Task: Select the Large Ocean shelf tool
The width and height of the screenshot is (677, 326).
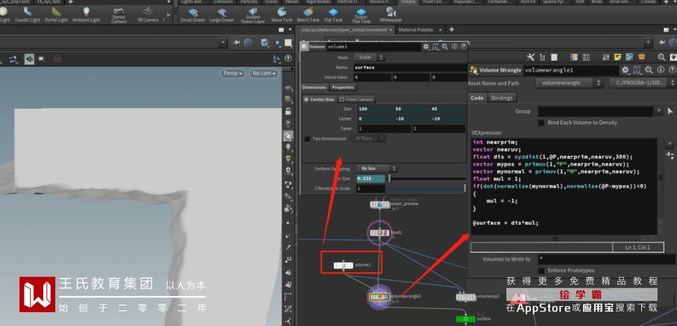Action: tap(221, 15)
